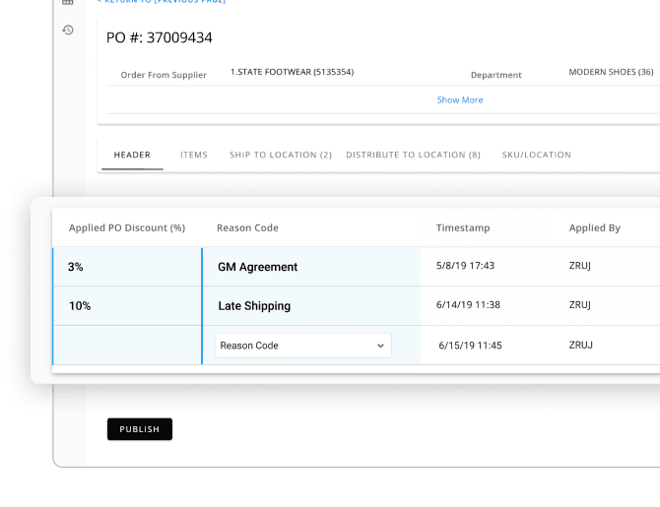
Task: Switch to the SKU/LOCATION tab
Action: click(536, 155)
